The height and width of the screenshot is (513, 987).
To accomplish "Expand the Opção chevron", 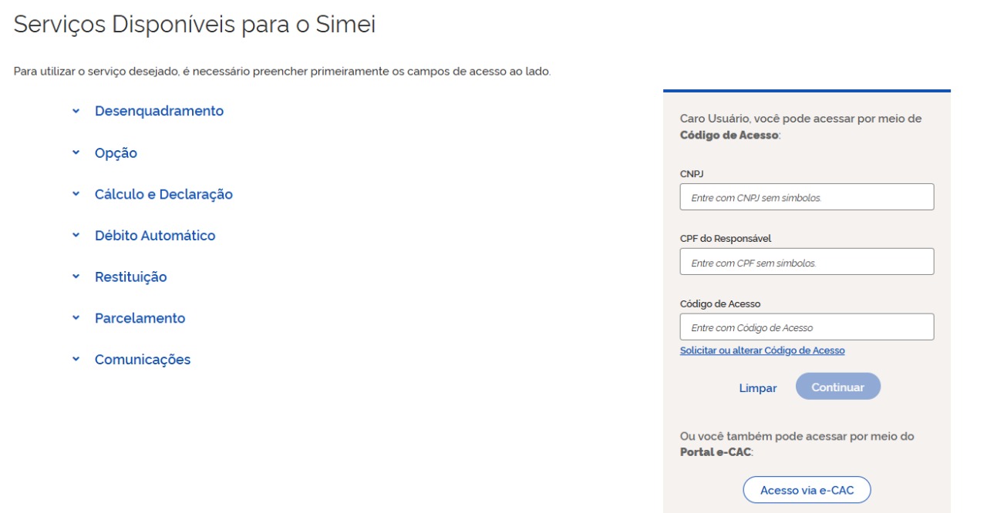I will click(76, 153).
